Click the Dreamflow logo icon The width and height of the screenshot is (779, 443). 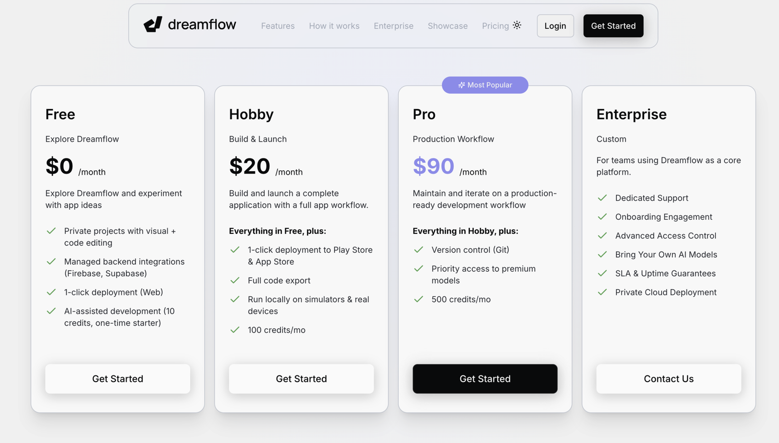(153, 24)
